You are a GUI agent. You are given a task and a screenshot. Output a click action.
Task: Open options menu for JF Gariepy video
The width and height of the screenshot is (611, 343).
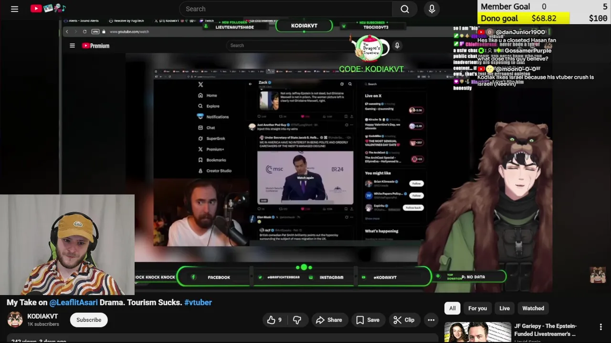tap(600, 327)
